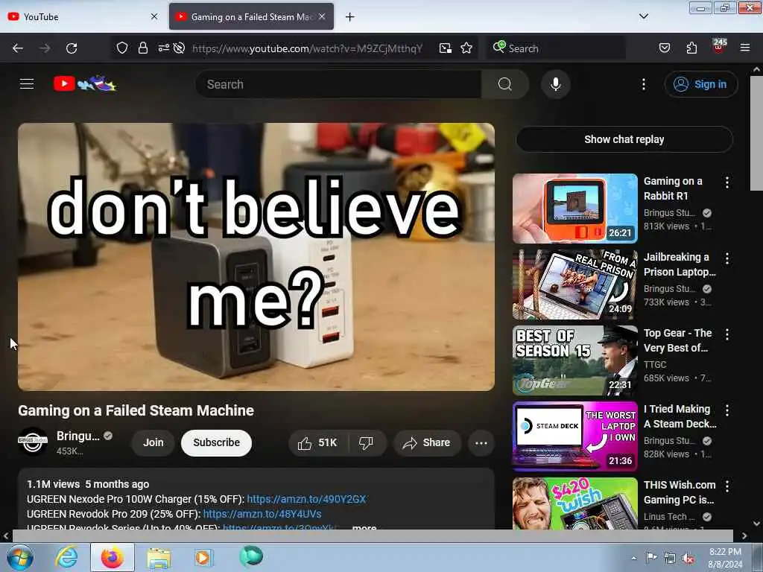This screenshot has height=572, width=763.
Task: Go to YouTube home via logo
Action: click(85, 83)
